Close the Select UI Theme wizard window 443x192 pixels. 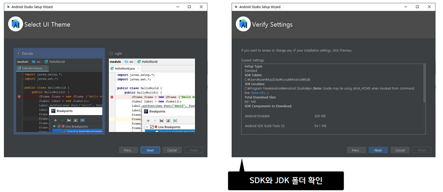[201, 7]
